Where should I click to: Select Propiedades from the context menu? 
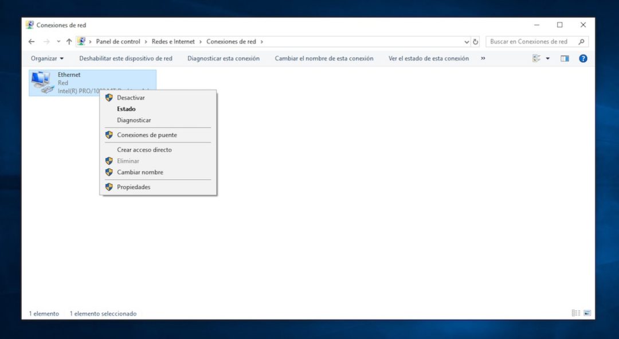tap(134, 186)
